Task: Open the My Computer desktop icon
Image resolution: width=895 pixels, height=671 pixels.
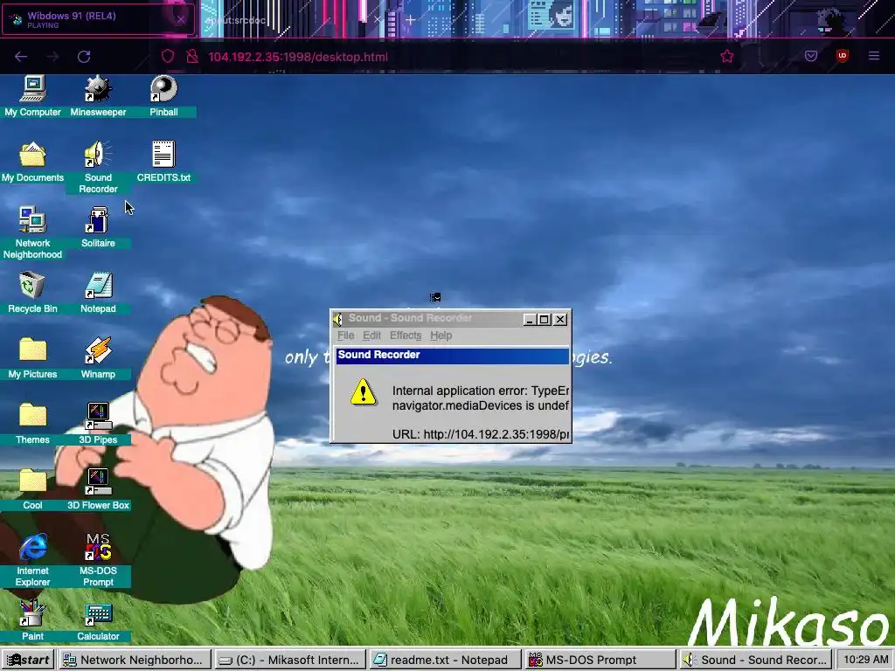Action: click(32, 96)
